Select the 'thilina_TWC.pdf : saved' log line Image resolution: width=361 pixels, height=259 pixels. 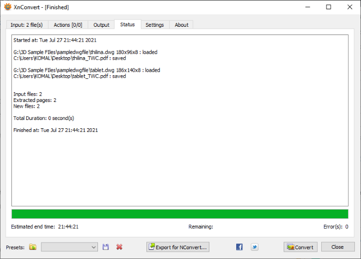pyautogui.click(x=70, y=58)
